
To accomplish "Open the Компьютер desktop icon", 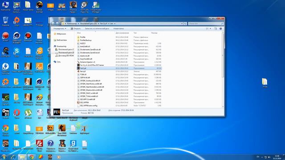I will pos(5,6).
